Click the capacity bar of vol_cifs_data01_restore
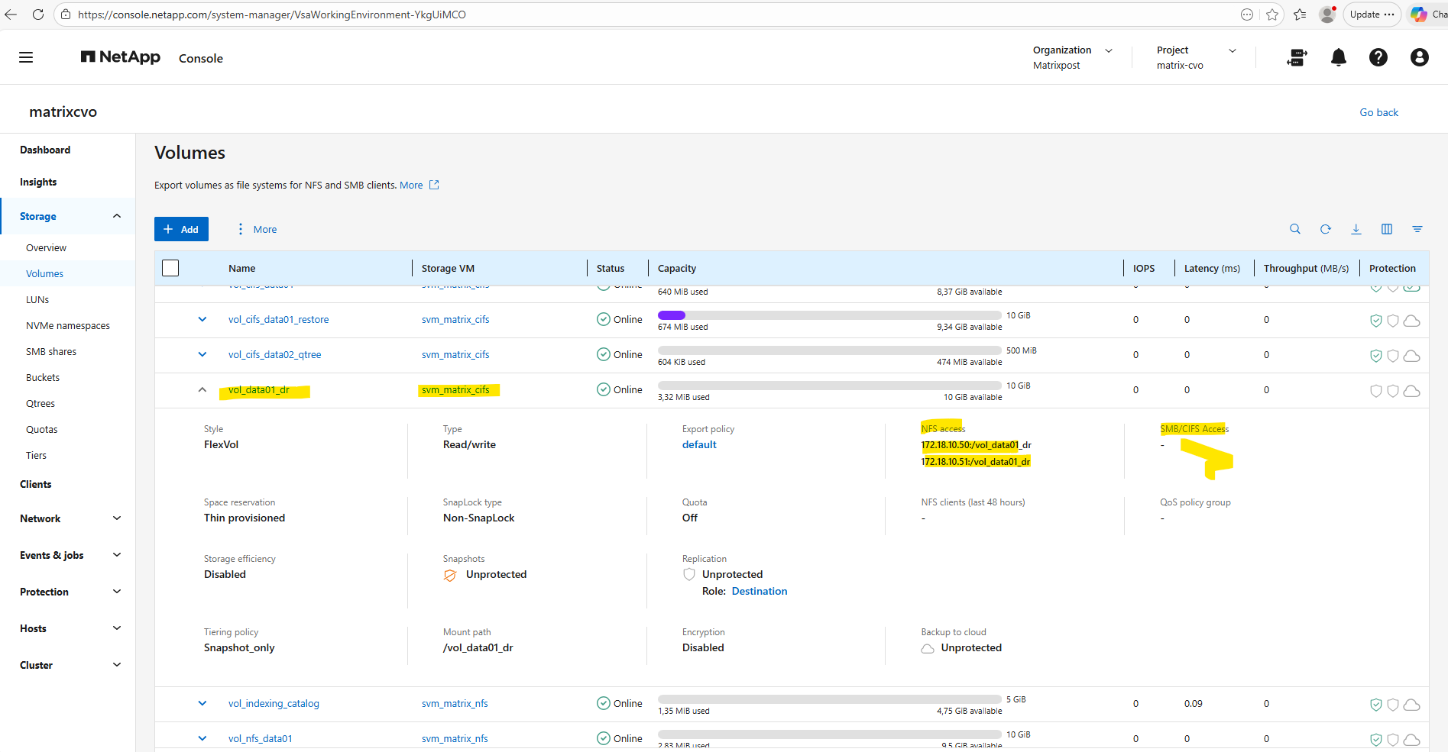 [x=829, y=315]
